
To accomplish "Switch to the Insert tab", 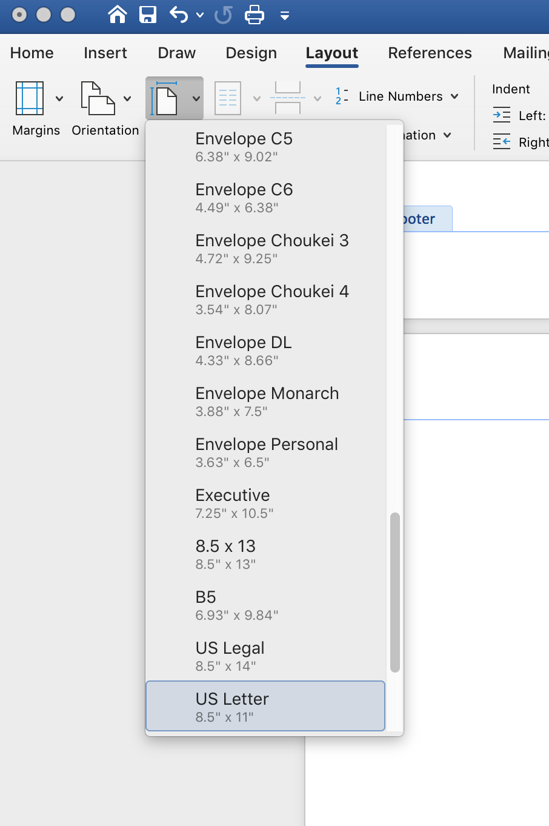I will [105, 53].
